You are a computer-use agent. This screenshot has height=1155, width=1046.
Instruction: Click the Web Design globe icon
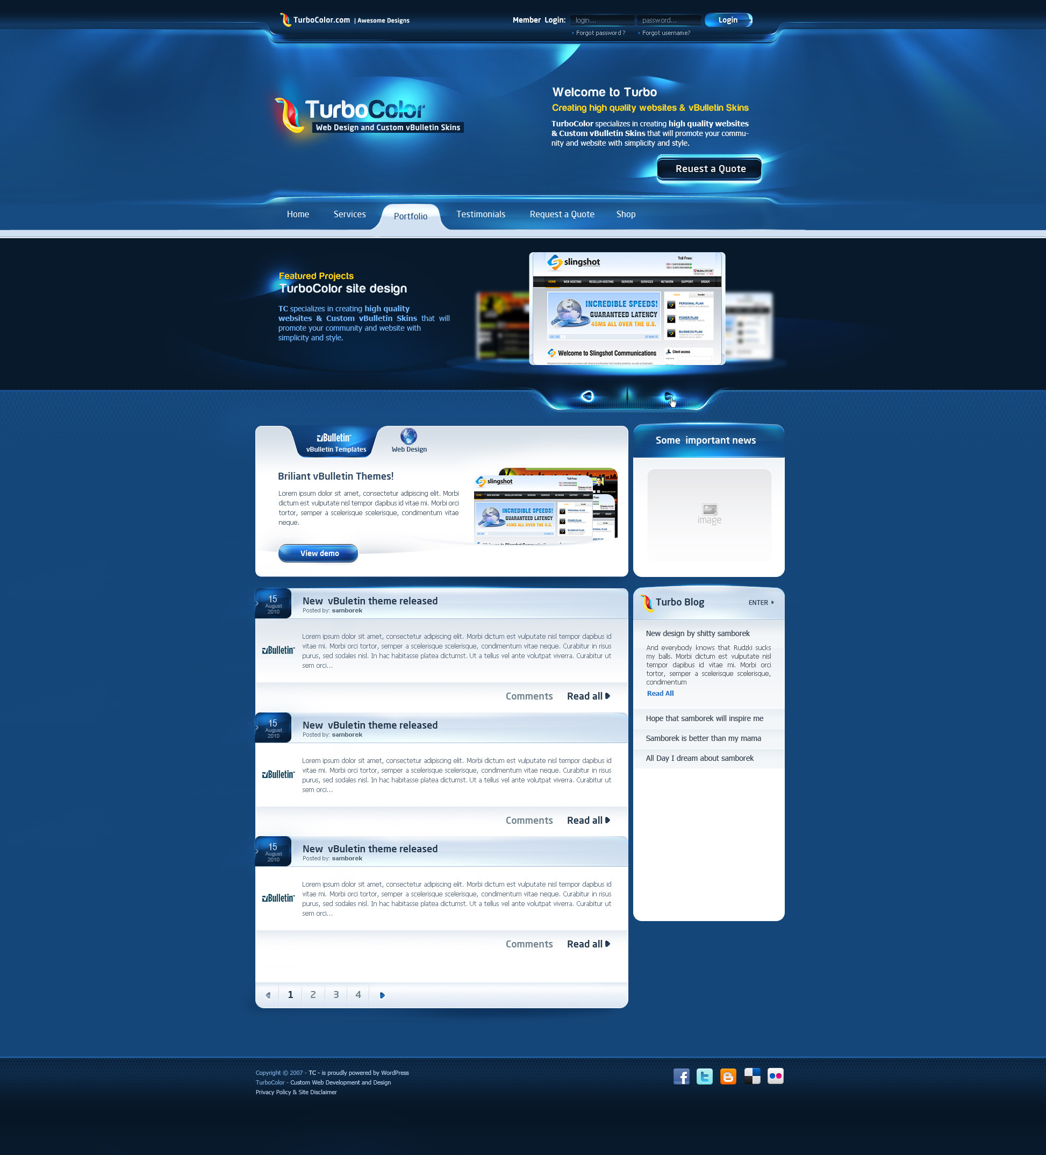[x=409, y=436]
